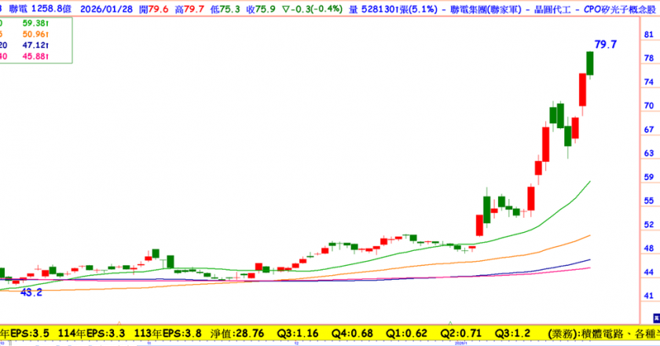Image resolution: width=660 pixels, height=346 pixels.
Task: Click the 55 price axis label
Action: pyautogui.click(x=649, y=201)
